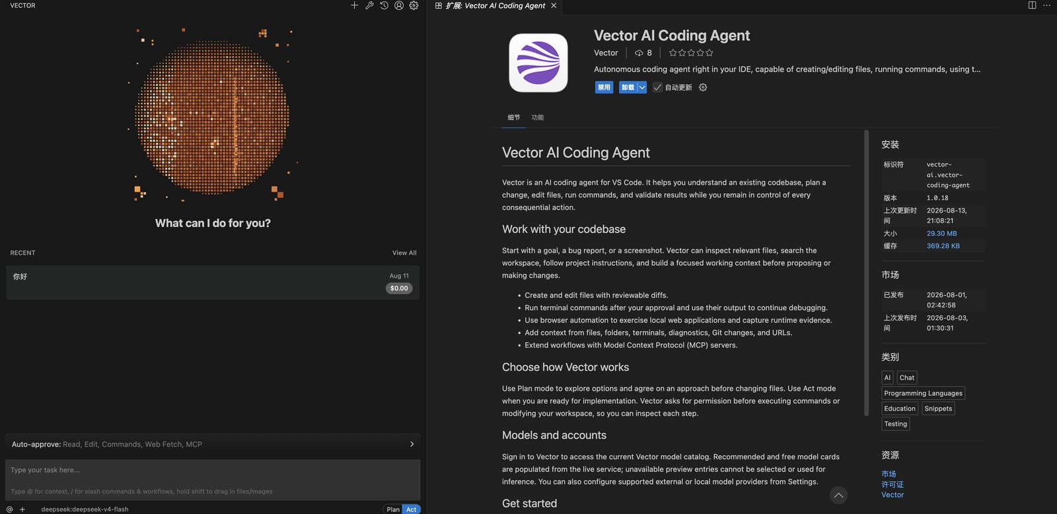Click the readme vertical scrollbar
This screenshot has height=514, width=1057.
(x=866, y=273)
